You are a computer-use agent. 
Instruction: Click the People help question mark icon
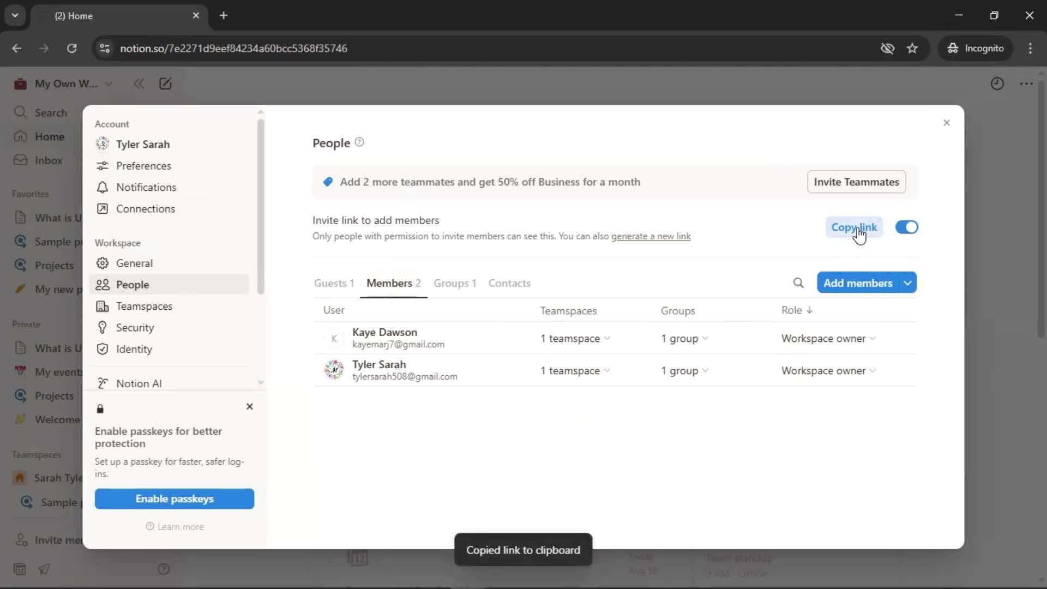click(x=359, y=142)
